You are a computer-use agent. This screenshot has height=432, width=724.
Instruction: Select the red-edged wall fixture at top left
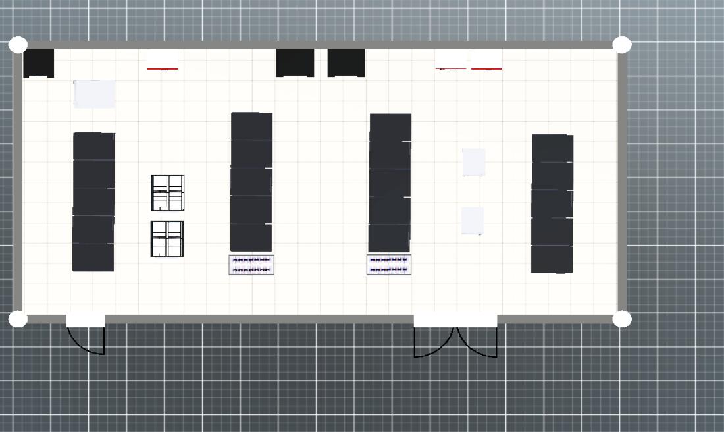click(162, 62)
